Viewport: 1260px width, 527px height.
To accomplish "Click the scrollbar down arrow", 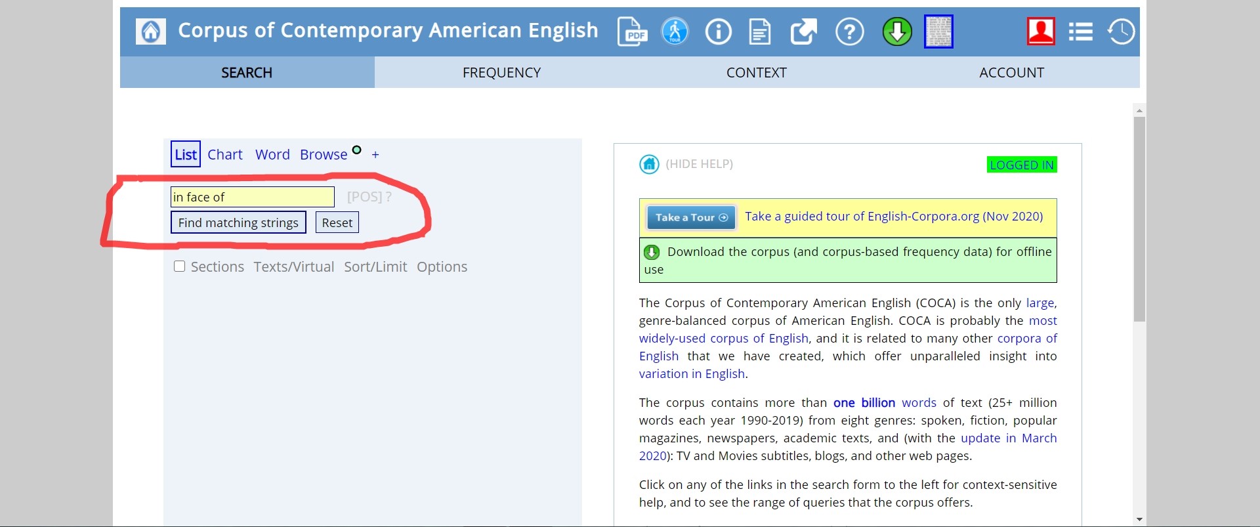I will [x=1139, y=519].
